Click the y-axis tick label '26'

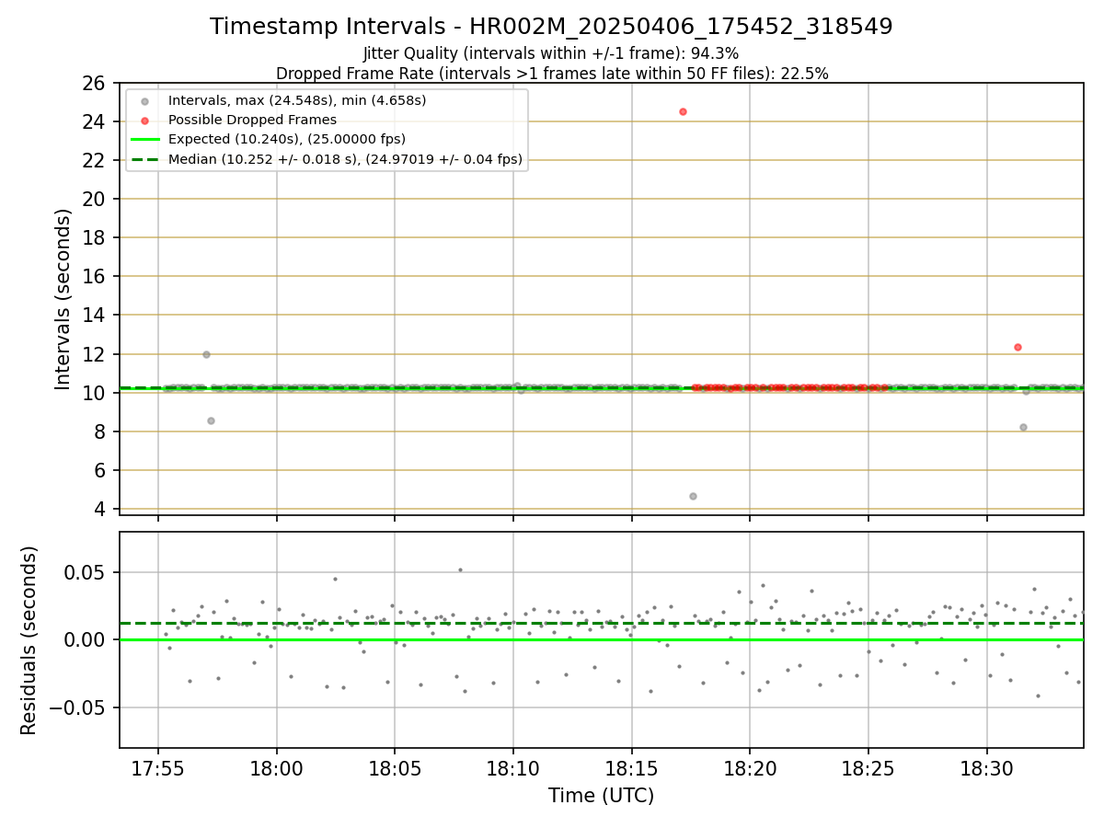(95, 84)
